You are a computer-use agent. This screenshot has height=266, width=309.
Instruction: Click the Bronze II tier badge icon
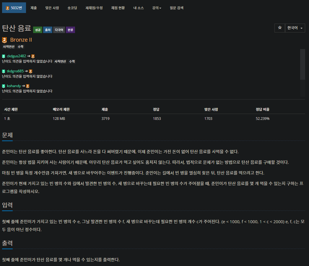click(x=4, y=40)
